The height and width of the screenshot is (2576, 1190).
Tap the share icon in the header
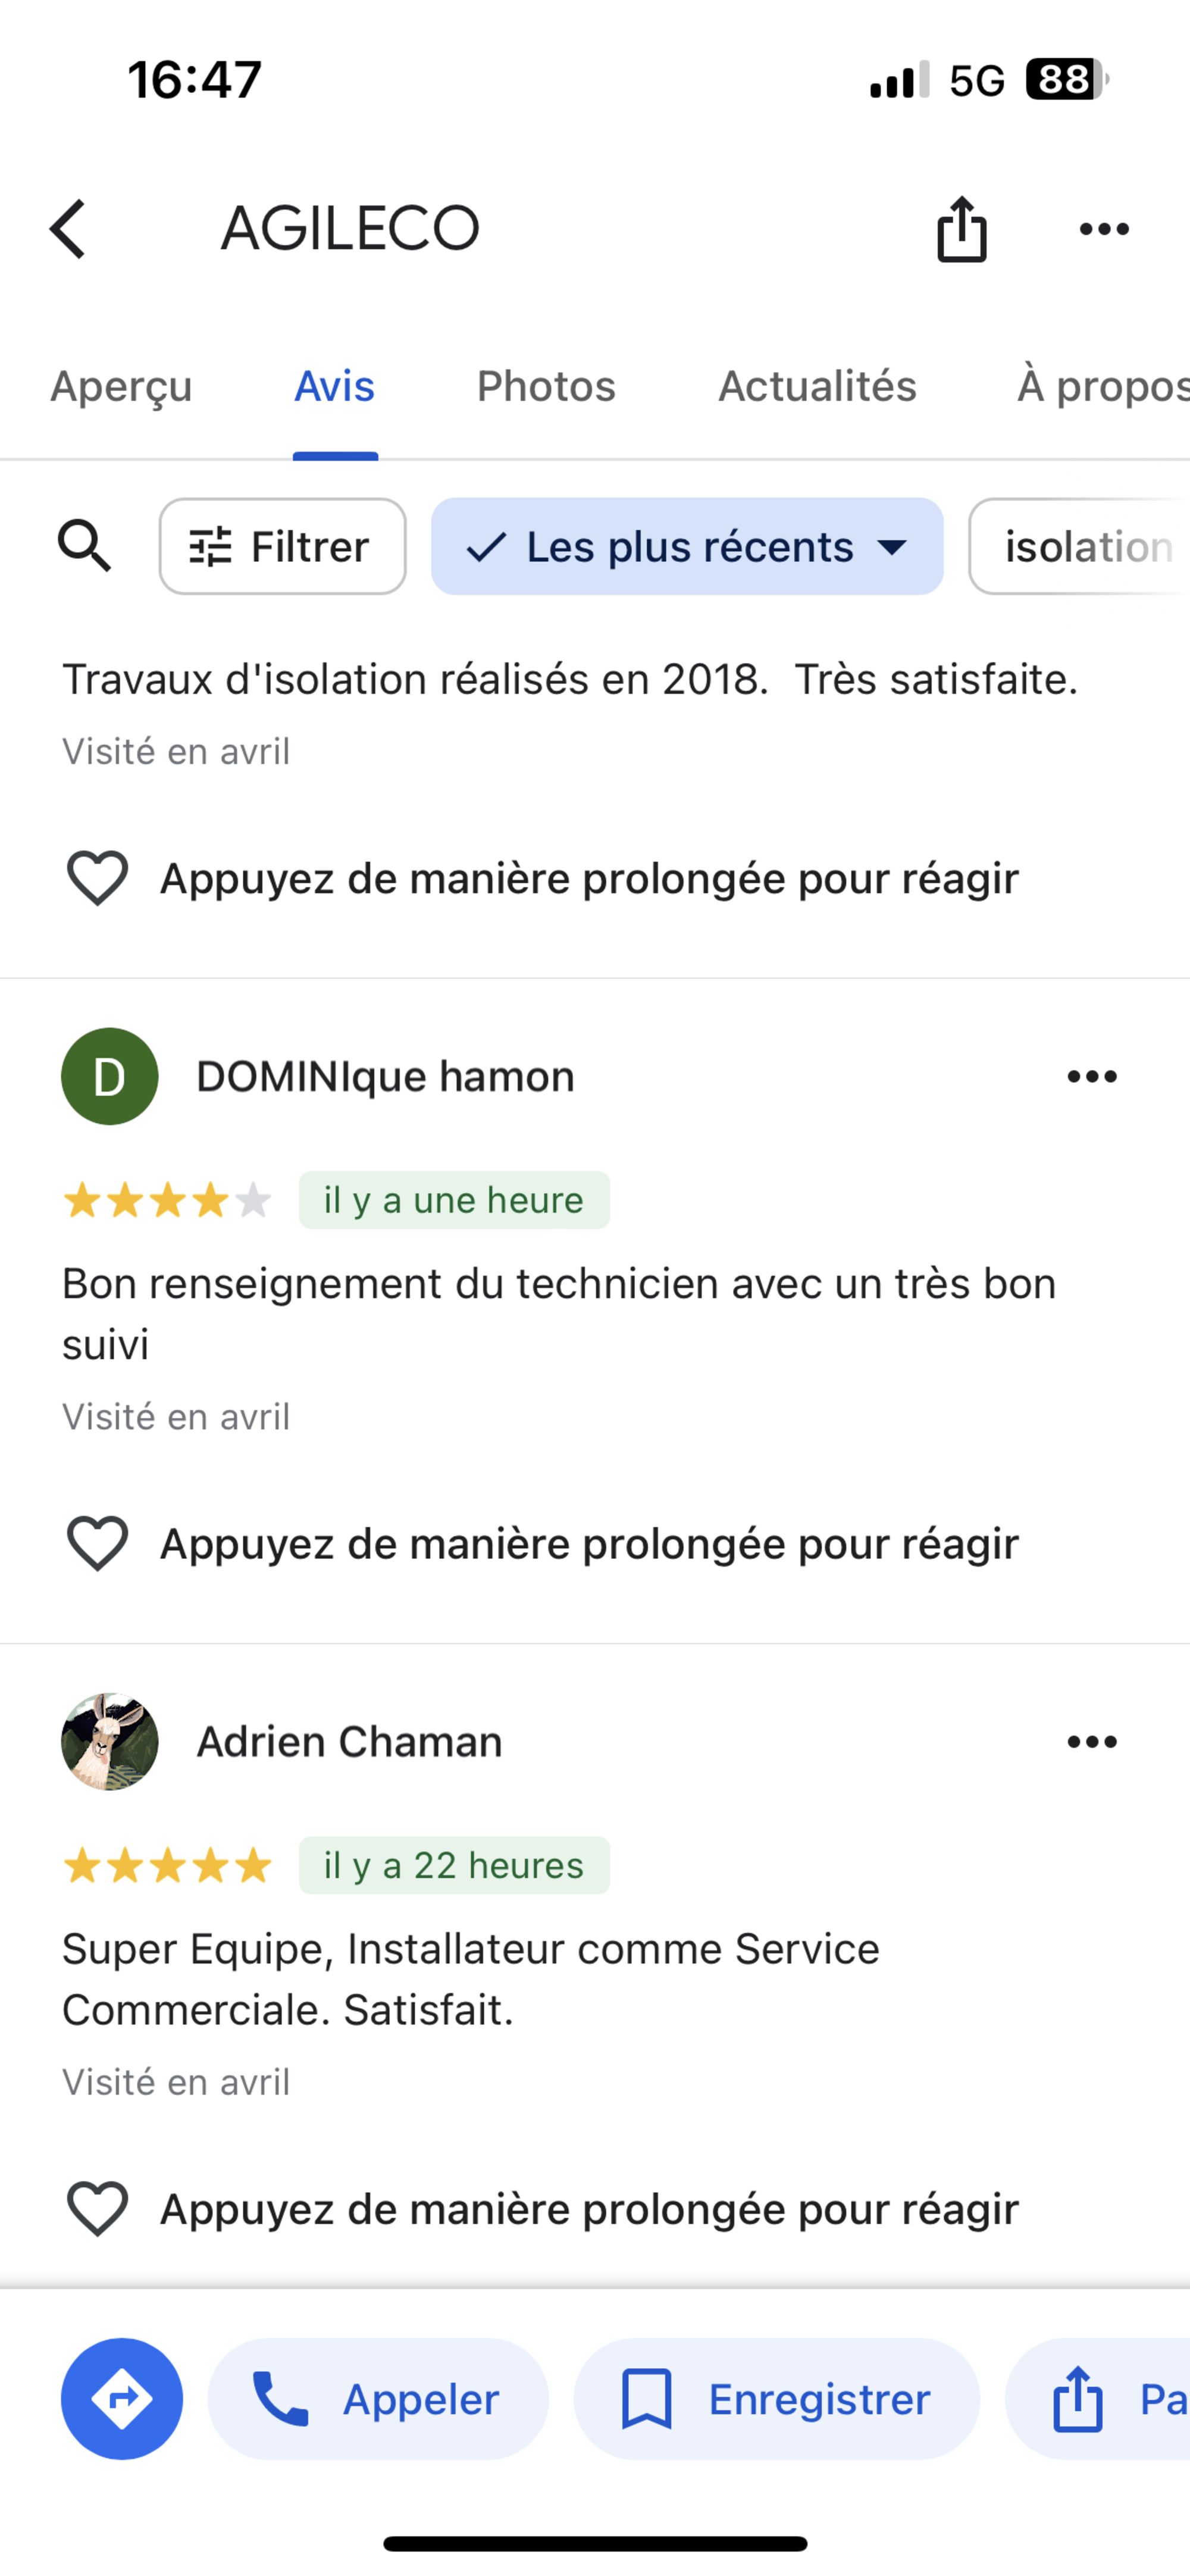961,229
